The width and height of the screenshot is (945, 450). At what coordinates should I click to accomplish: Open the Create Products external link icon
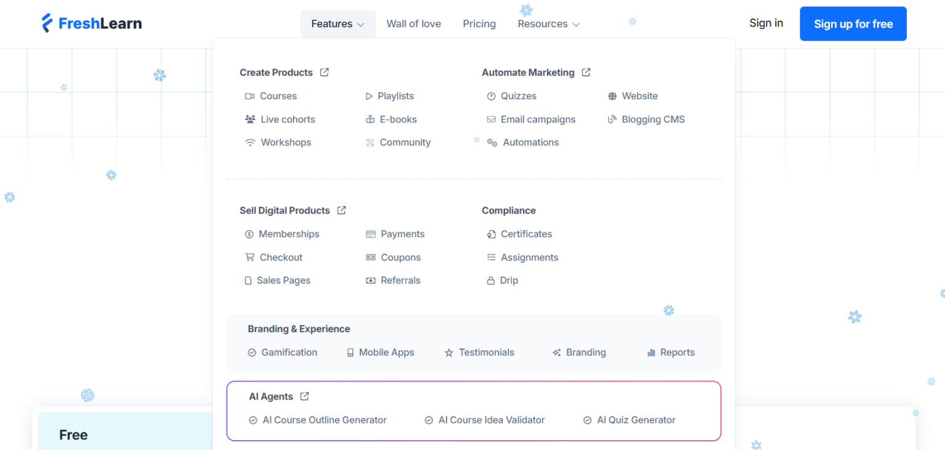(x=324, y=72)
